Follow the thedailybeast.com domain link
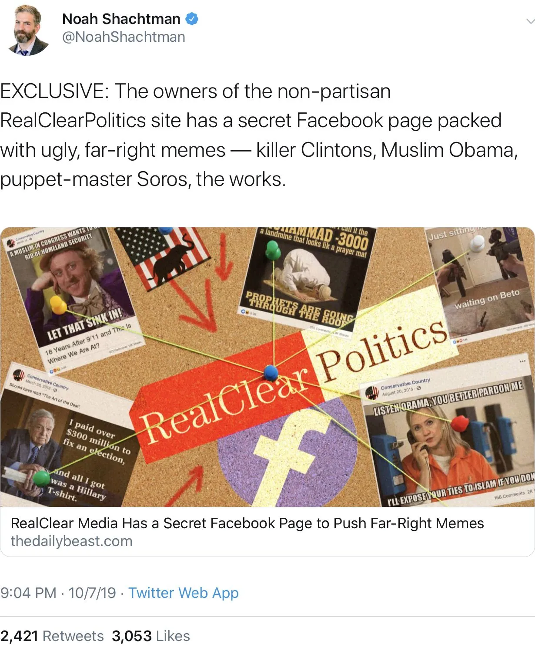535x648 pixels. point(71,541)
